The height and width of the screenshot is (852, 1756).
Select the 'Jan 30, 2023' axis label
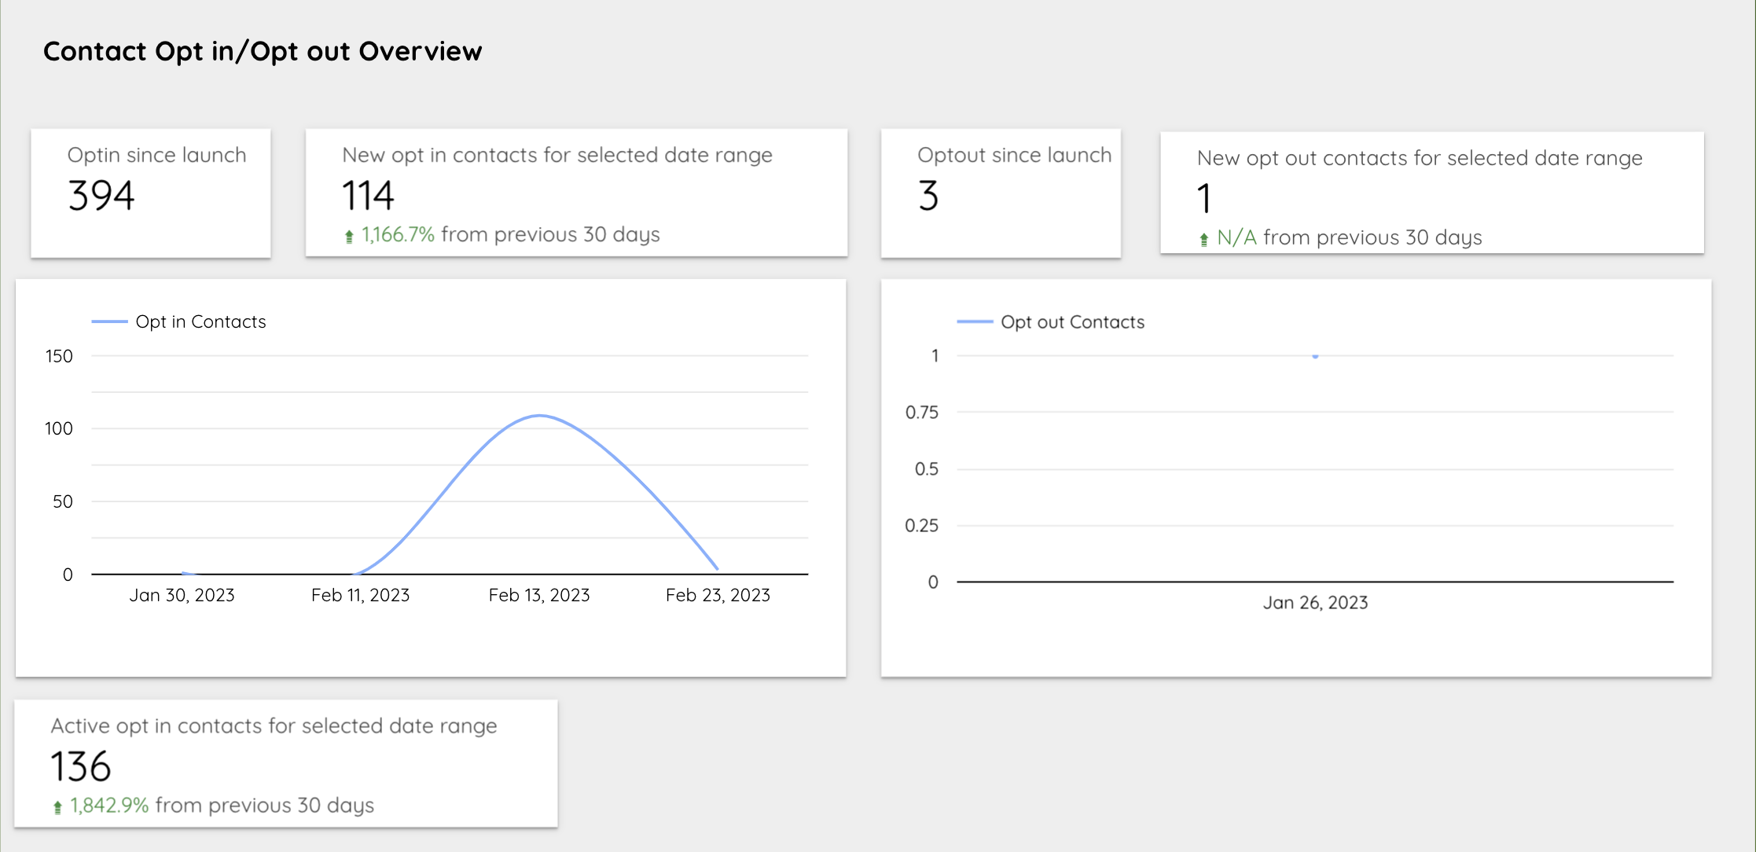pos(182,595)
